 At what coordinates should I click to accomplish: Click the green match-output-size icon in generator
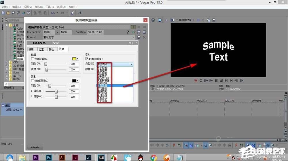pyautogui.click(x=133, y=32)
